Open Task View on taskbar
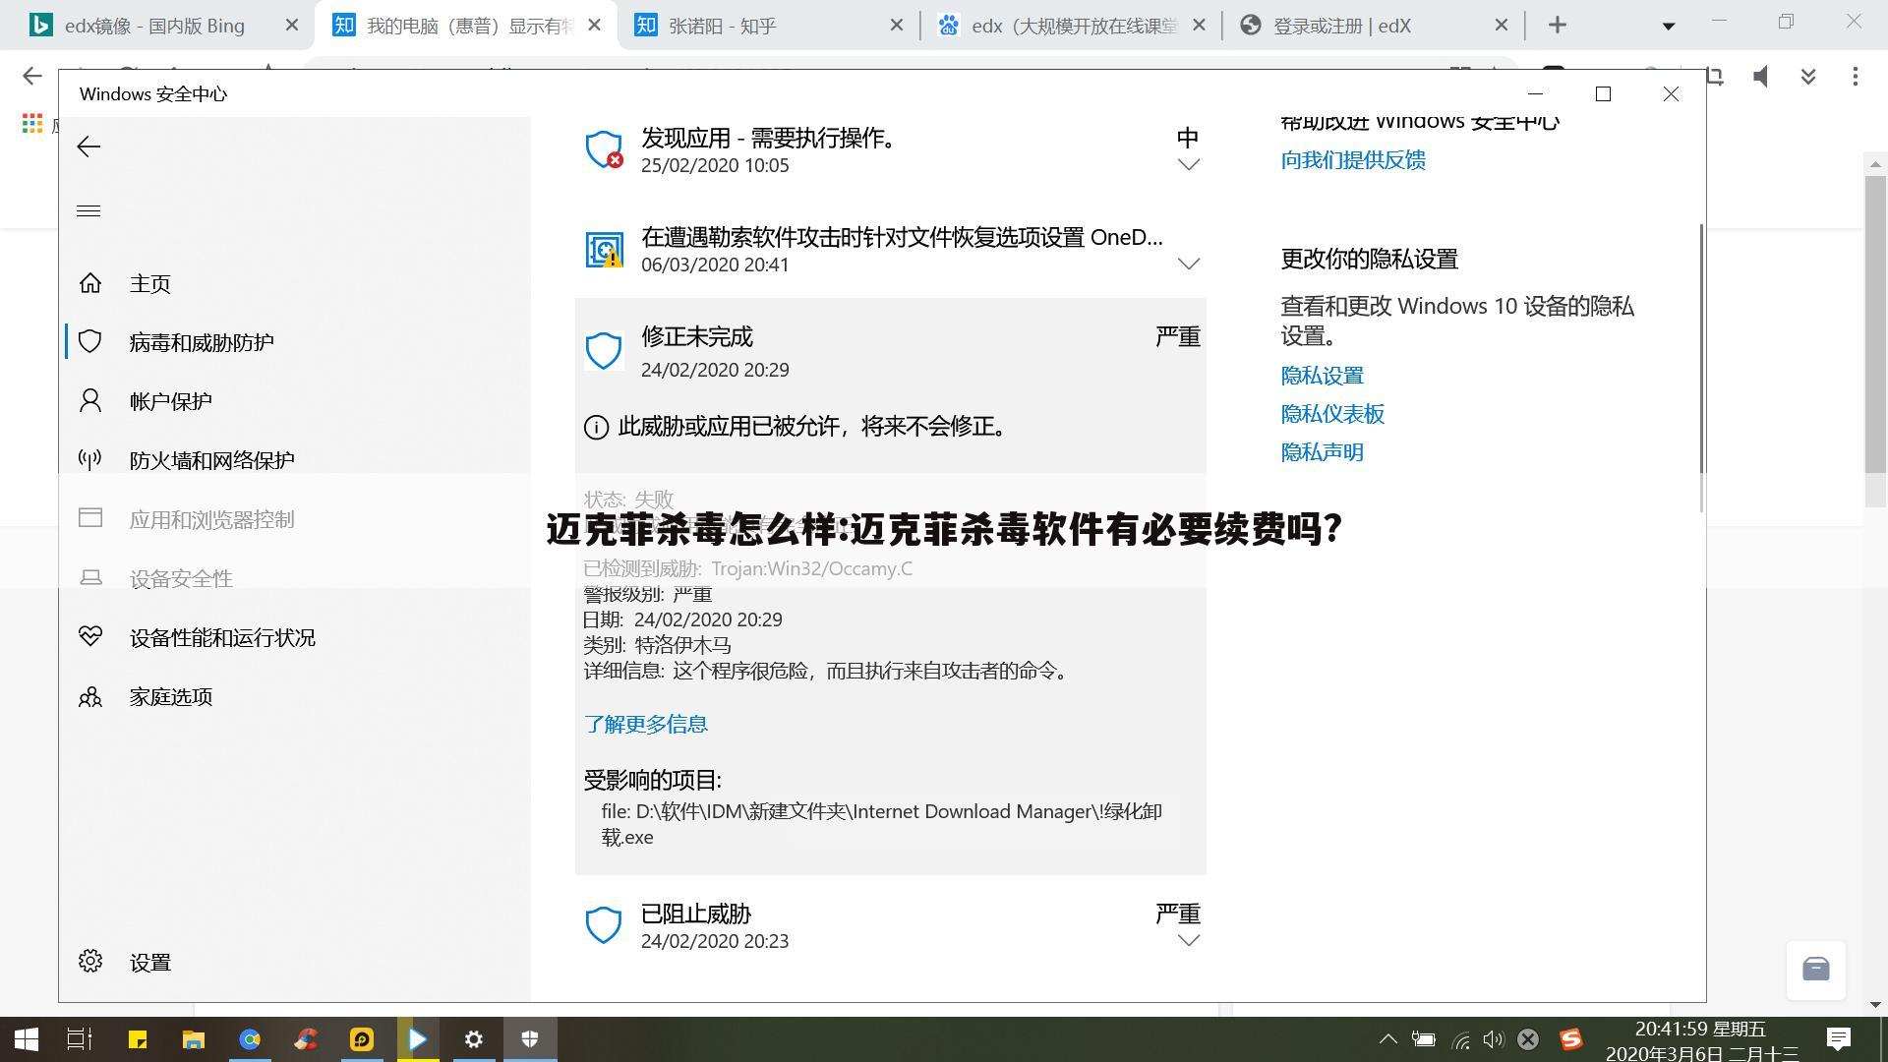The image size is (1888, 1062). pos(80,1039)
